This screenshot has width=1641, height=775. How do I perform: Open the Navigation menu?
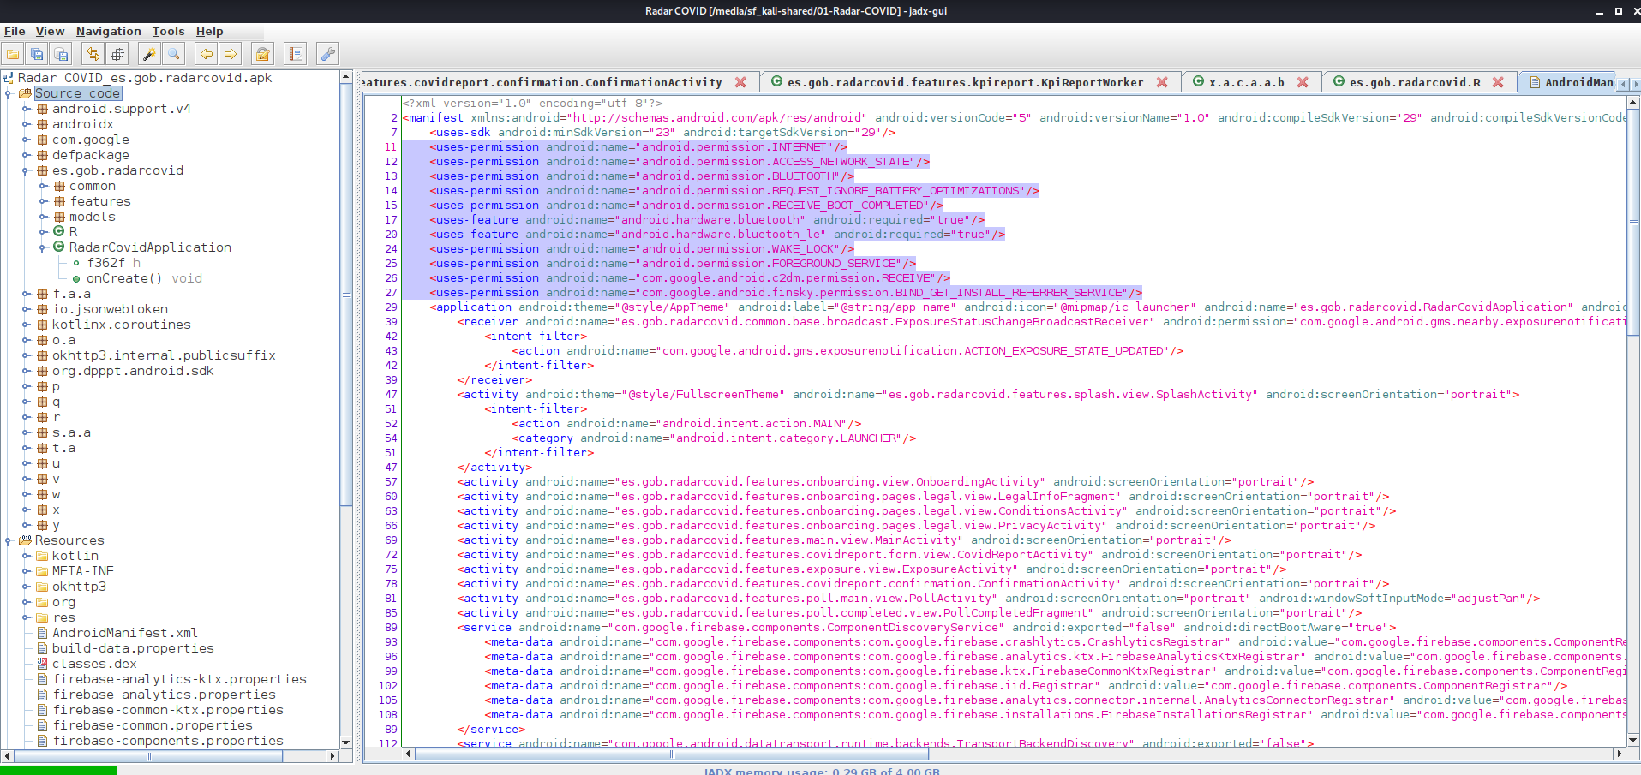coord(109,31)
